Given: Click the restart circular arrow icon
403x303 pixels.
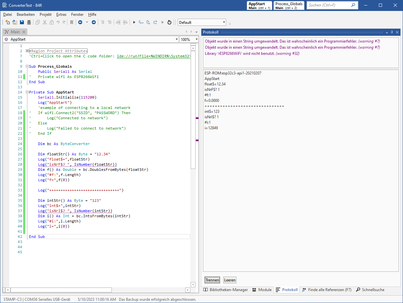Looking at the screenshot, I should click(169, 22).
